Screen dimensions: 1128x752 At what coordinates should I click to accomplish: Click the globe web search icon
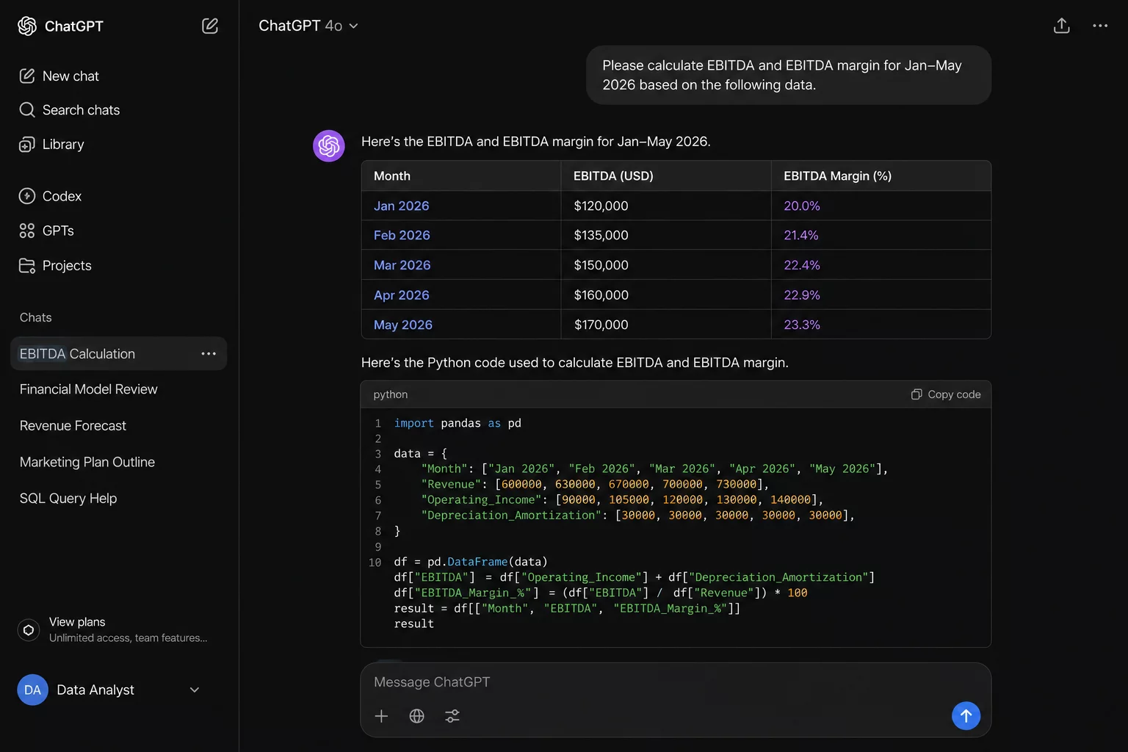coord(416,716)
